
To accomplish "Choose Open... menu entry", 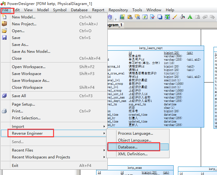I will [54, 31].
